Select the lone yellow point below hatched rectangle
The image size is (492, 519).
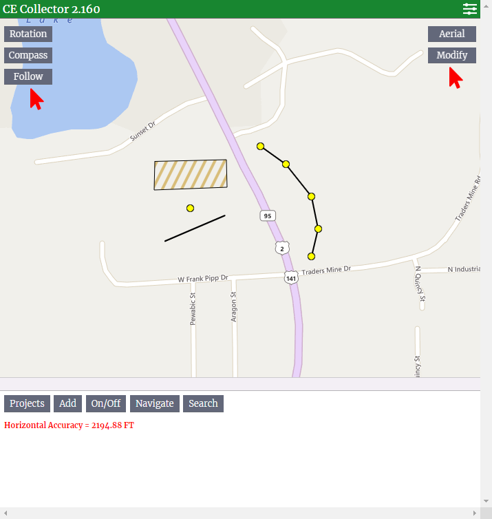click(190, 208)
